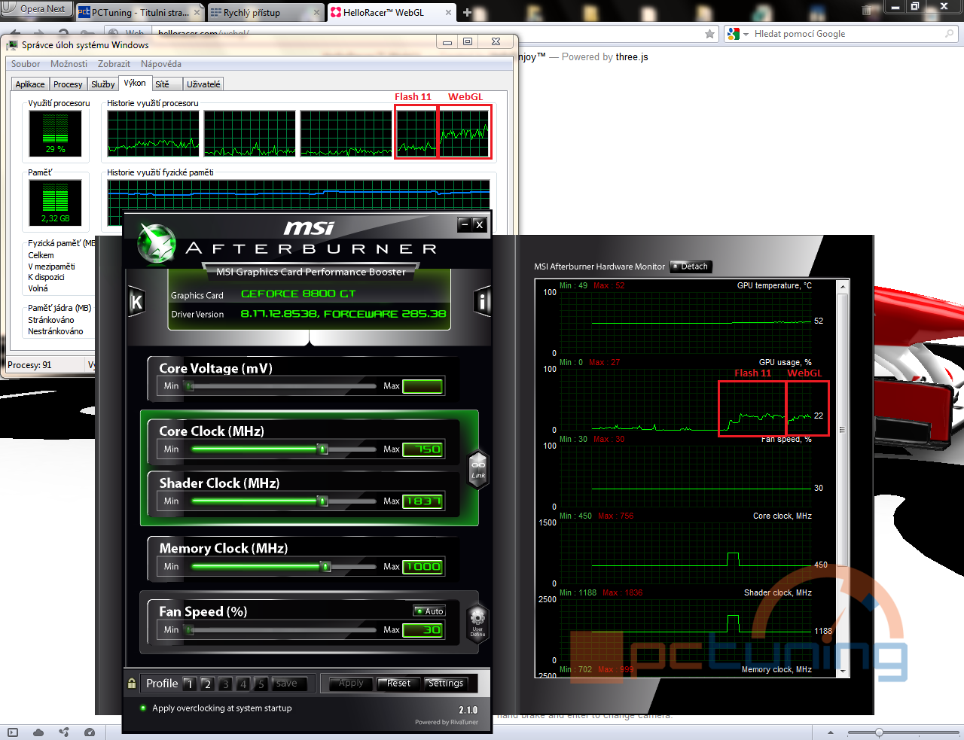
Task: Open the Možnosti menu
Action: pos(69,64)
